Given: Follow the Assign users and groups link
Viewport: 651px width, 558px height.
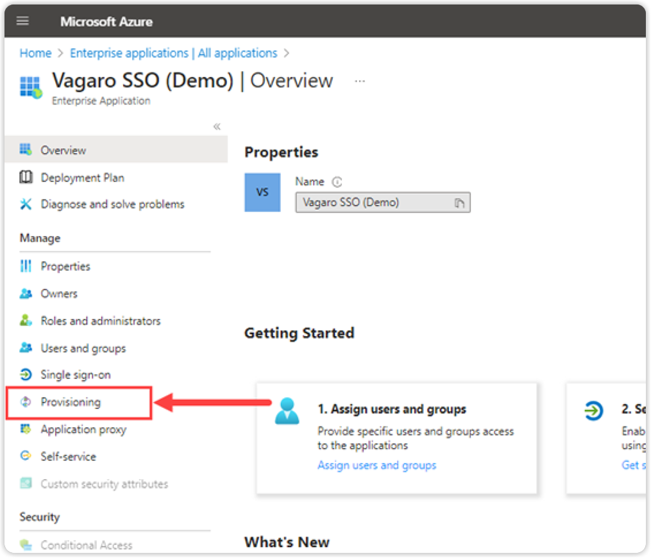Looking at the screenshot, I should pyautogui.click(x=377, y=465).
